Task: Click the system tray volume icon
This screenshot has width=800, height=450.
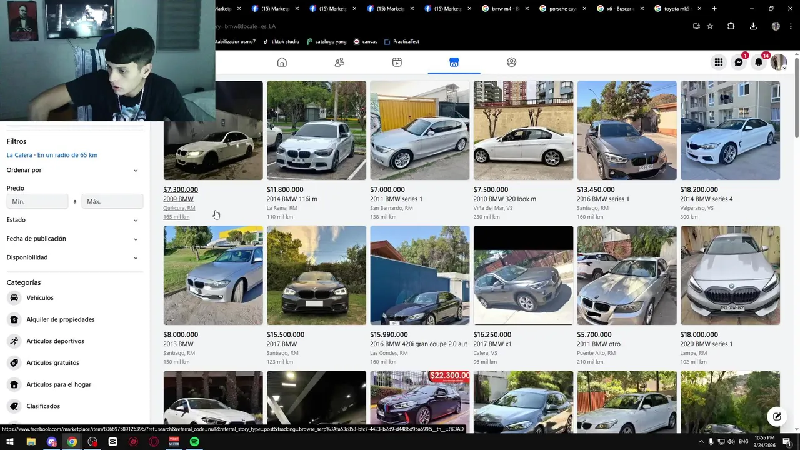Action: pos(731,442)
